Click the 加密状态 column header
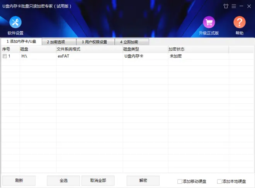255x188 pixels. point(199,49)
